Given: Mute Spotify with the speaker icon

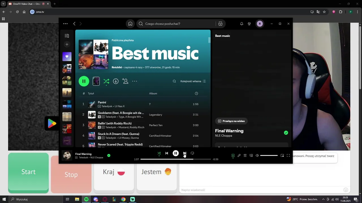Looking at the screenshot, I should tap(257, 155).
